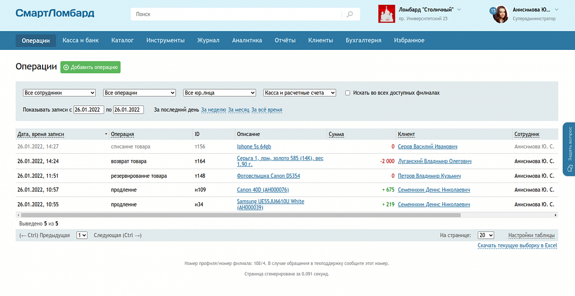Open the Iphone 5s 64gb item link
The image size is (575, 296).
point(254,147)
